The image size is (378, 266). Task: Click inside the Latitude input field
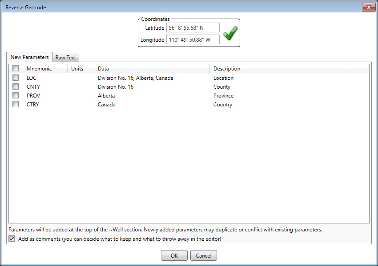pyautogui.click(x=193, y=27)
